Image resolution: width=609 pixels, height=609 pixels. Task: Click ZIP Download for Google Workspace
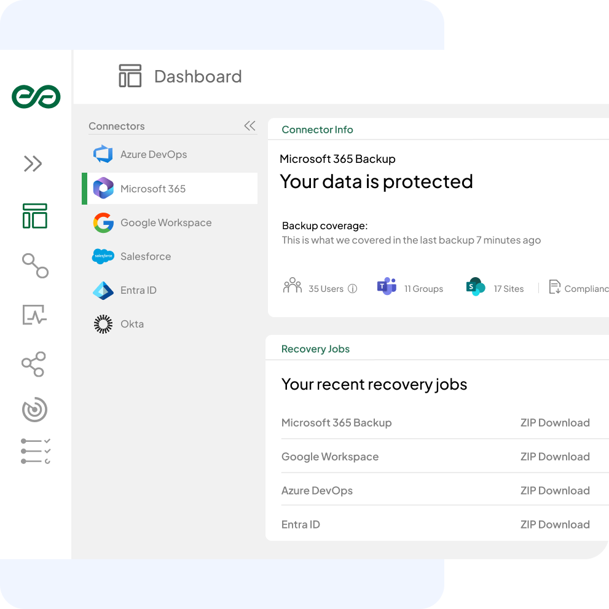pos(555,456)
